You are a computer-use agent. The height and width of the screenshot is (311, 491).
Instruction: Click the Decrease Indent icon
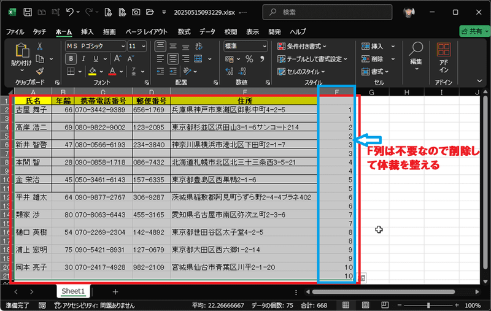tap(160, 71)
